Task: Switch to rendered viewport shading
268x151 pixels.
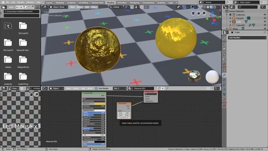Action: point(214,7)
